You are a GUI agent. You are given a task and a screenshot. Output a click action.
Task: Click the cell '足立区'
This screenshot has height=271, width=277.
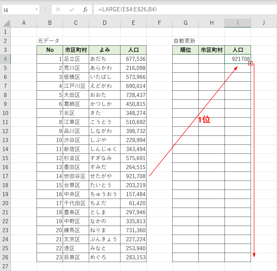click(x=76, y=59)
